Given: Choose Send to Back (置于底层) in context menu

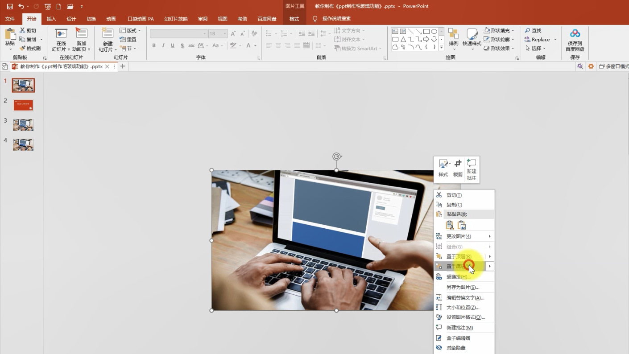Looking at the screenshot, I should tap(464, 266).
